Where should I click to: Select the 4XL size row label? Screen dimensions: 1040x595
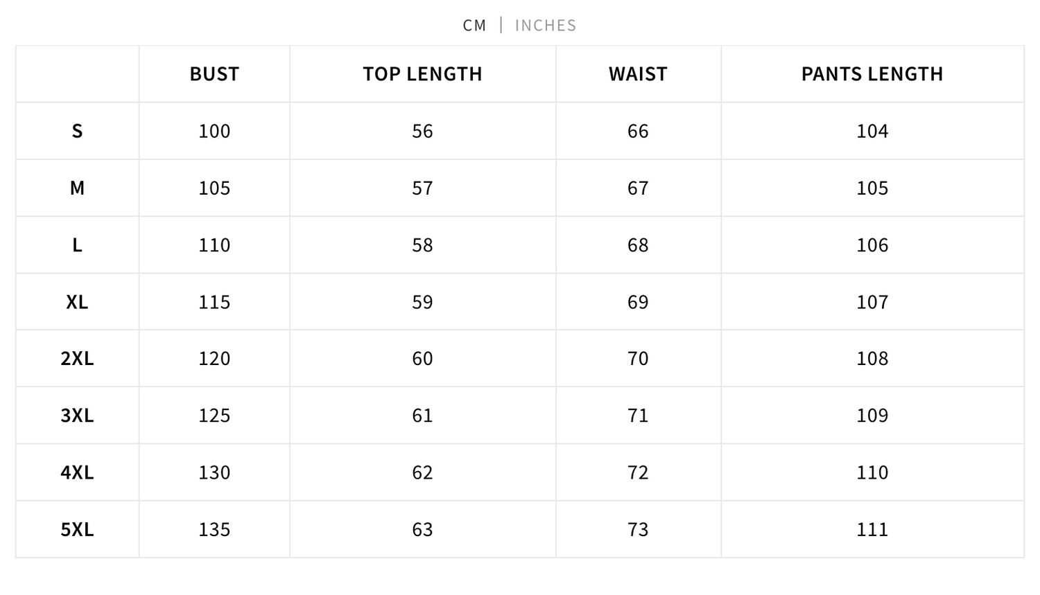[x=77, y=472]
